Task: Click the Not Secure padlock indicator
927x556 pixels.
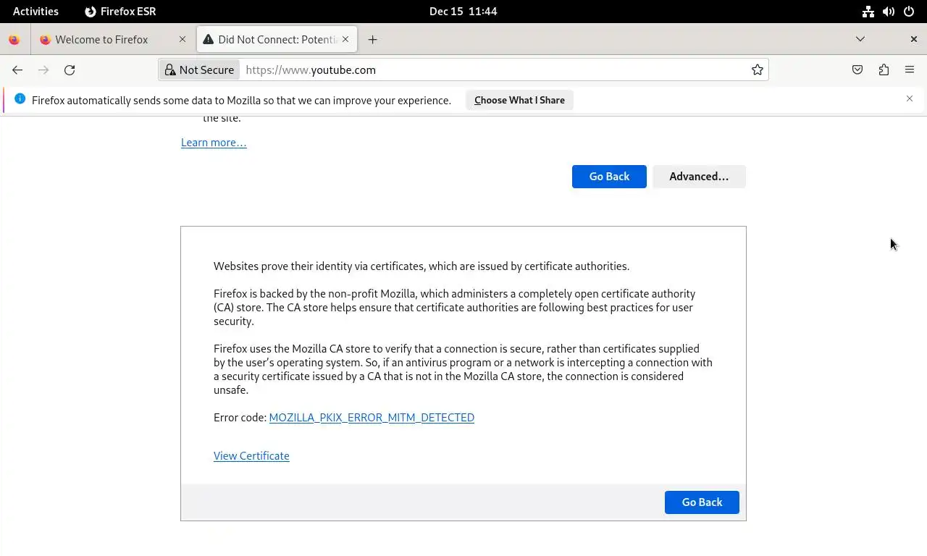Action: (x=200, y=70)
